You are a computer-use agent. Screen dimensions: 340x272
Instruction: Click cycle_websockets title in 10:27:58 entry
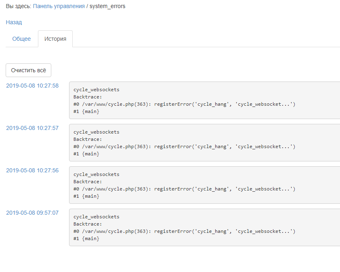[96, 90]
